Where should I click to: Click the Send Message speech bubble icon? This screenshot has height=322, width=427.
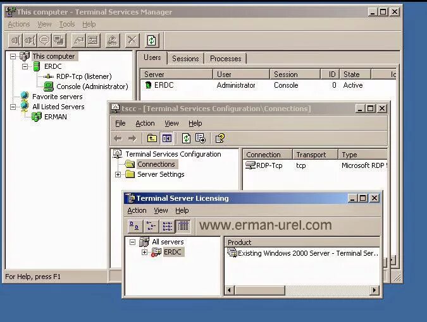[44, 40]
